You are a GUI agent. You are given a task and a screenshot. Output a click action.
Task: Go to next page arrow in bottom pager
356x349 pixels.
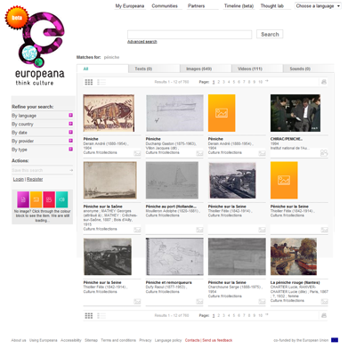click(266, 314)
